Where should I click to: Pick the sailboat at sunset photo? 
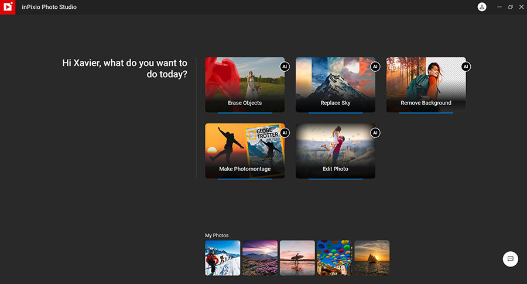pos(372,258)
